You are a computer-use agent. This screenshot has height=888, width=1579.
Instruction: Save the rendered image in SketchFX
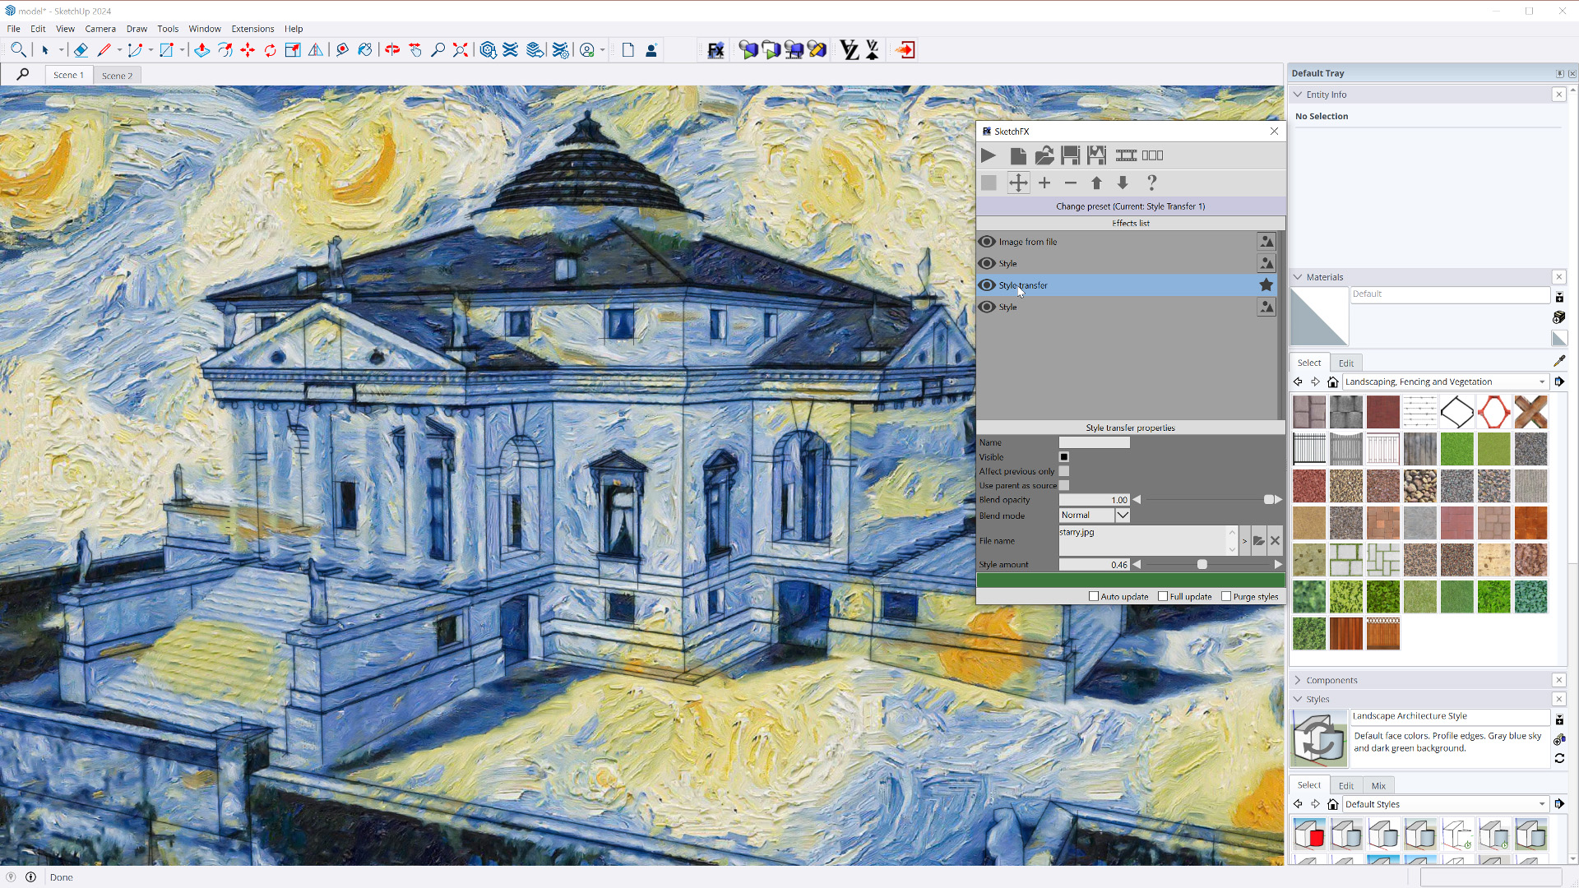(x=1096, y=155)
